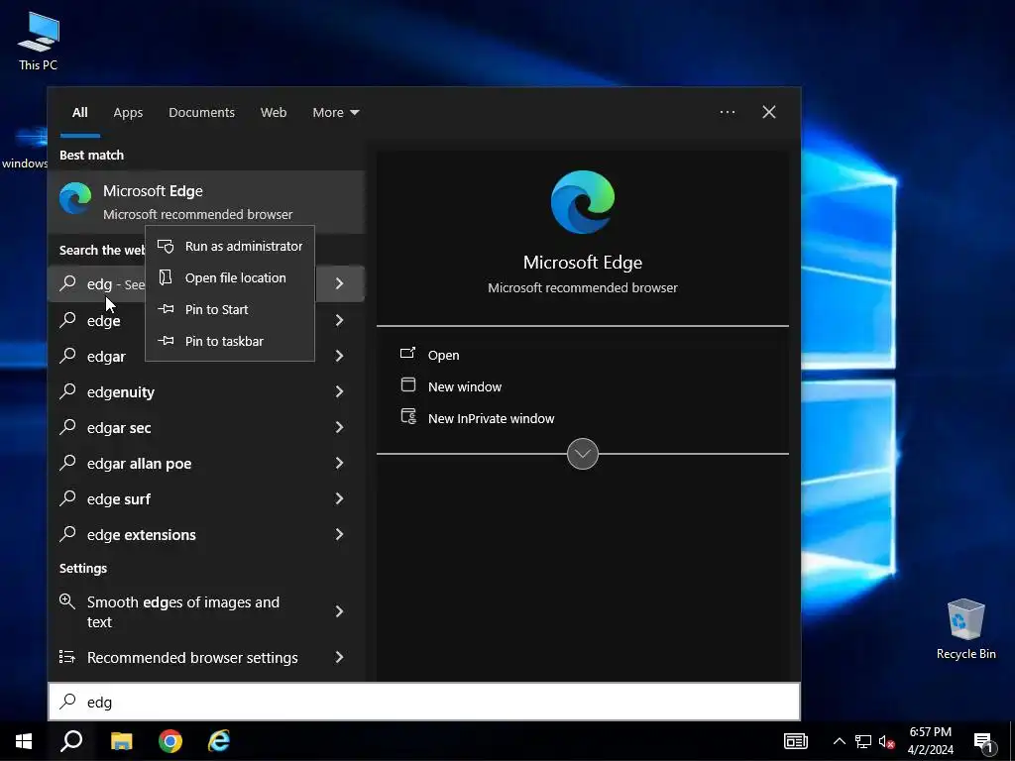Click the taskbar Search magnifier
The width and height of the screenshot is (1015, 761).
(x=71, y=741)
